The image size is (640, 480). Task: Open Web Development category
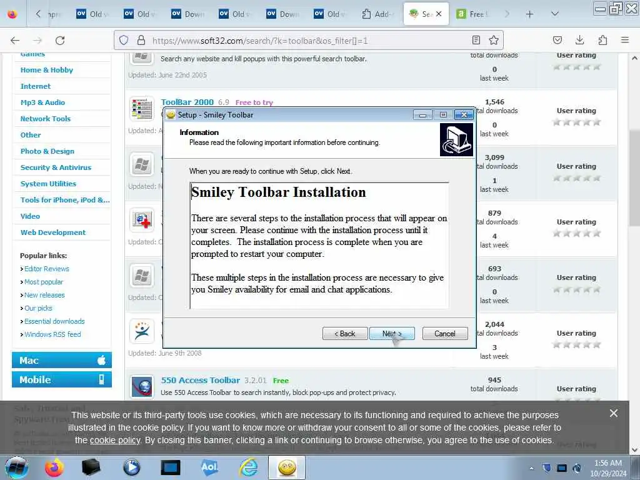(x=53, y=232)
